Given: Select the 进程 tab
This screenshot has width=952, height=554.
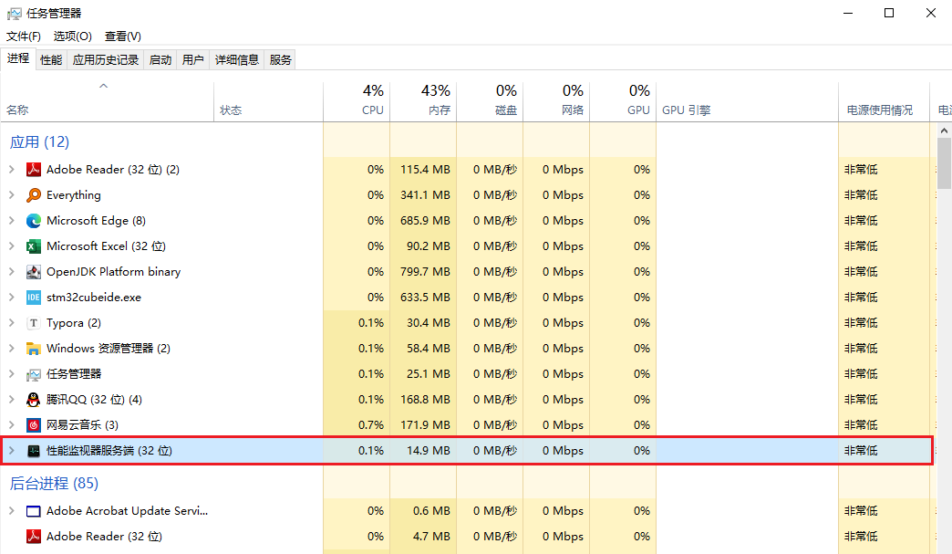Looking at the screenshot, I should pos(18,58).
